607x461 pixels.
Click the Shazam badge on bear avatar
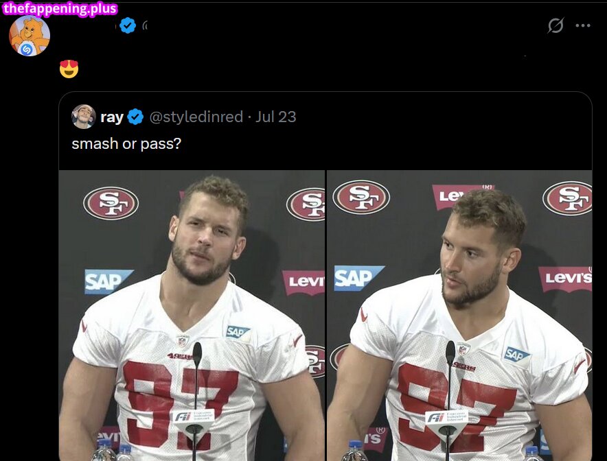(27, 49)
